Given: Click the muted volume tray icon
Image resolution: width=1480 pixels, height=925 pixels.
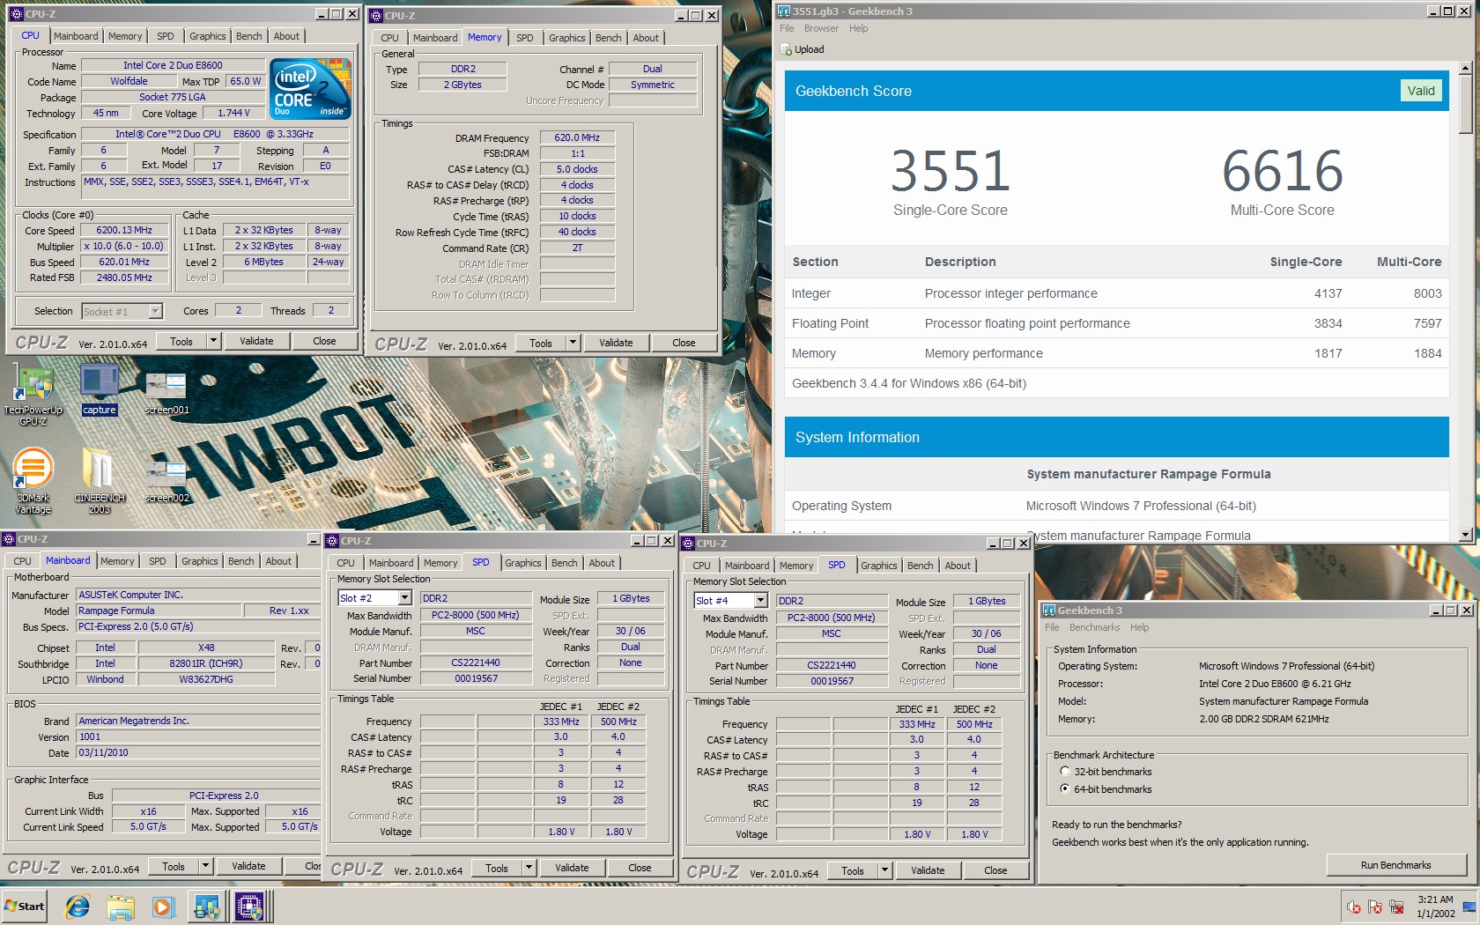Looking at the screenshot, I should (x=1354, y=906).
